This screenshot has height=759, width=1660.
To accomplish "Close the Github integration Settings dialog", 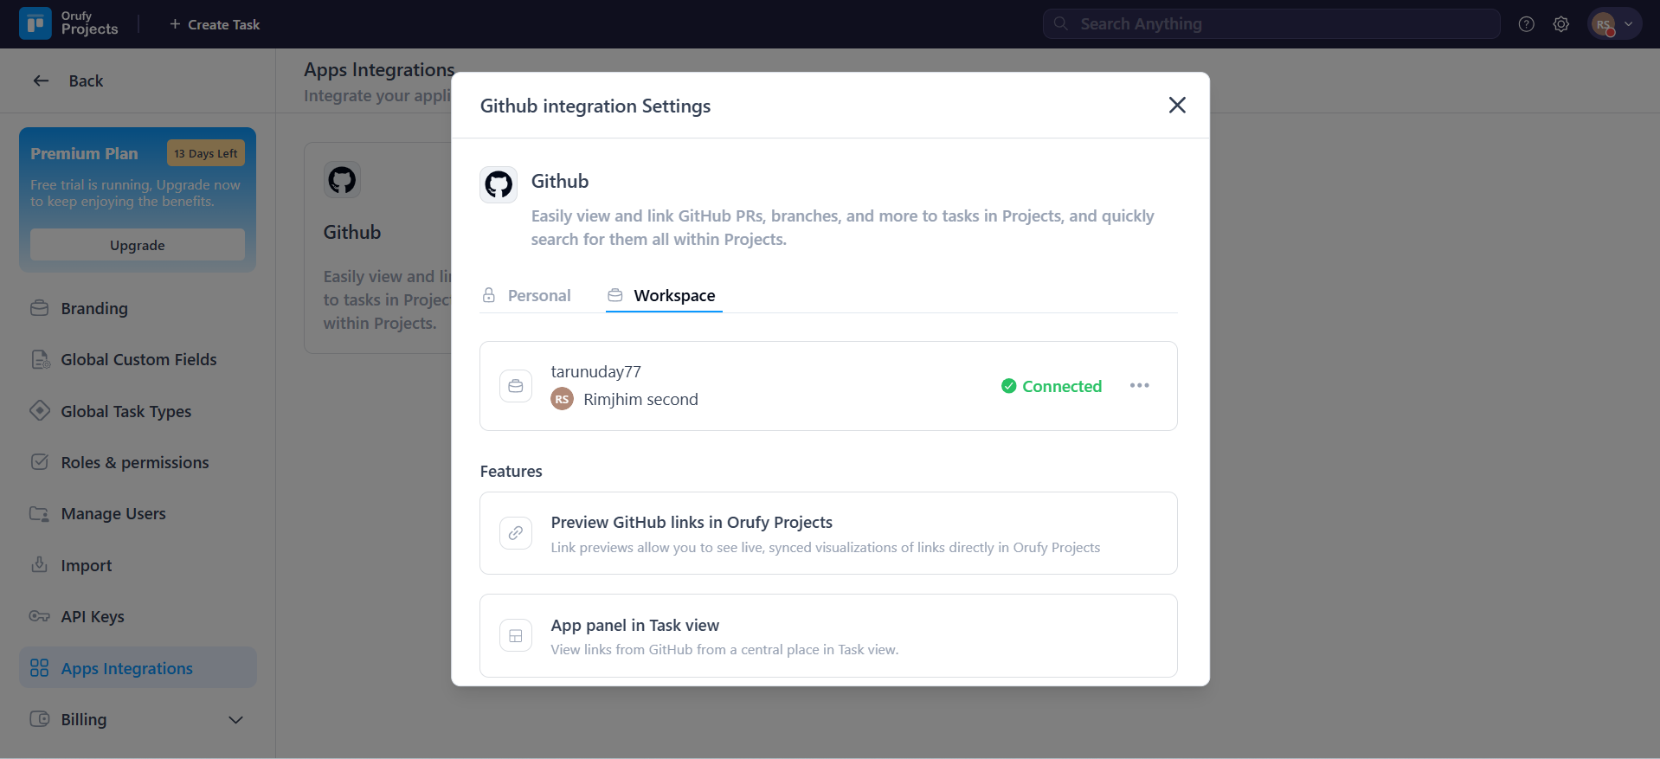I will [x=1176, y=106].
